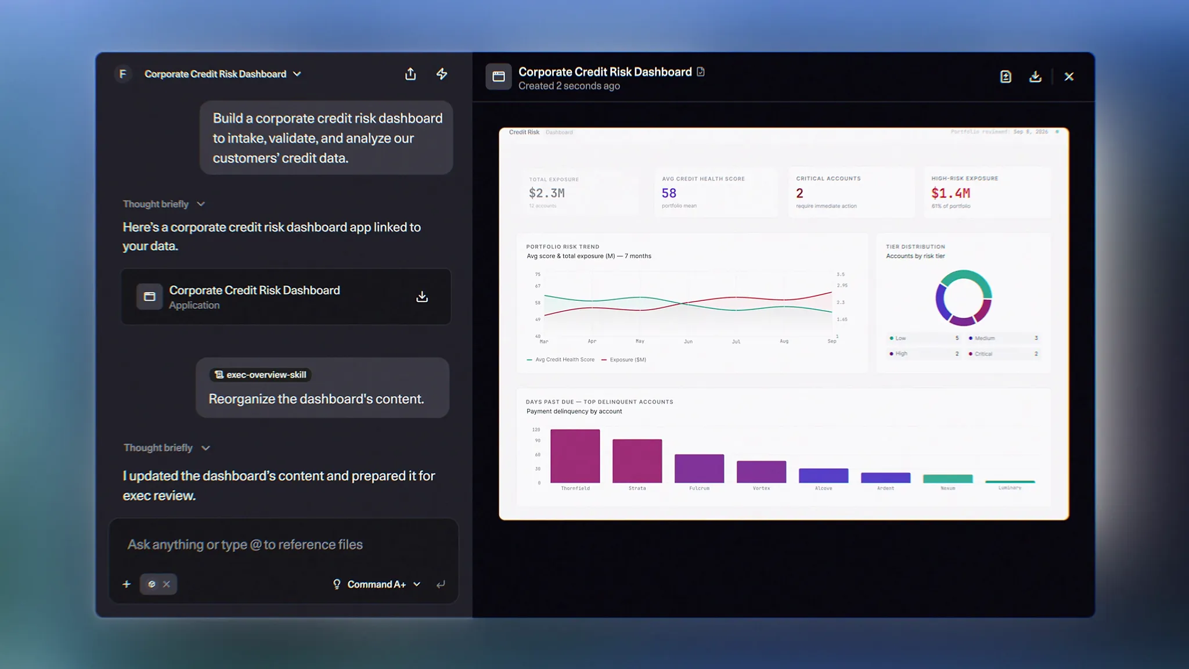Click the lightning bolt icon in chat header
Viewport: 1189px width, 669px height.
click(x=442, y=74)
